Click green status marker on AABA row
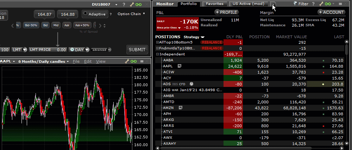Viewport: 352px width, 150px height. 323,60
